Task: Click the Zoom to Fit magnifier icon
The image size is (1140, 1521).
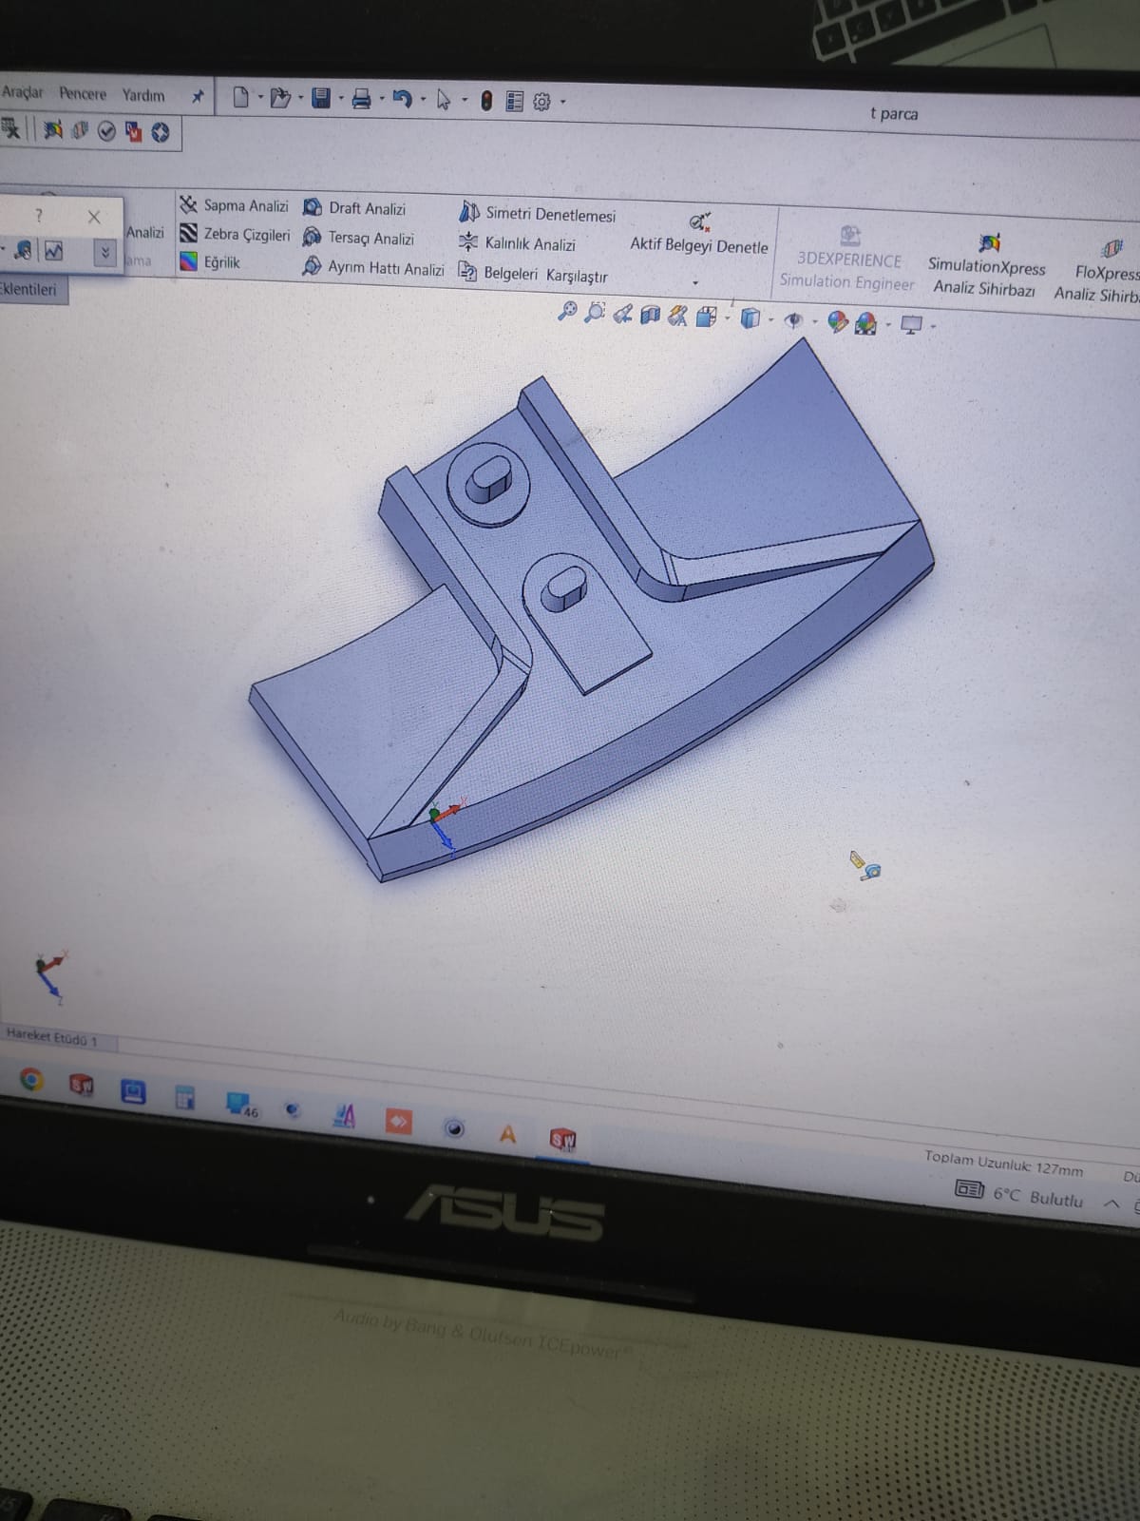Action: [567, 310]
